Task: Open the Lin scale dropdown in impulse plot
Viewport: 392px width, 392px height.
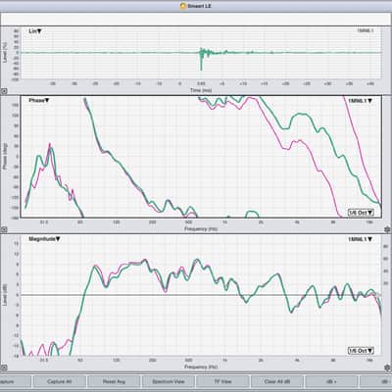Action: coord(35,31)
